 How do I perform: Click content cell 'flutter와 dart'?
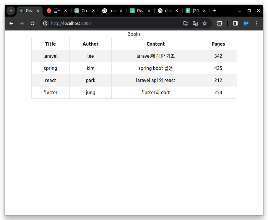click(x=156, y=92)
